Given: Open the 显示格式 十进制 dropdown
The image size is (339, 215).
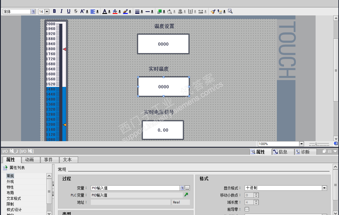Looking at the screenshot, I should pyautogui.click(x=324, y=188).
